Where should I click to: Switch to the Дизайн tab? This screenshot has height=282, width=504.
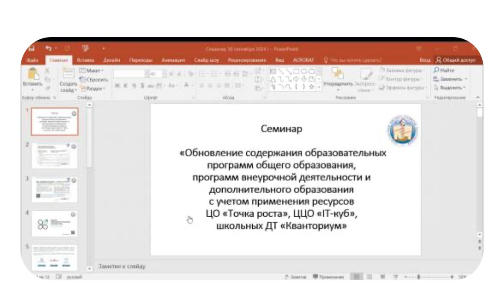[111, 60]
